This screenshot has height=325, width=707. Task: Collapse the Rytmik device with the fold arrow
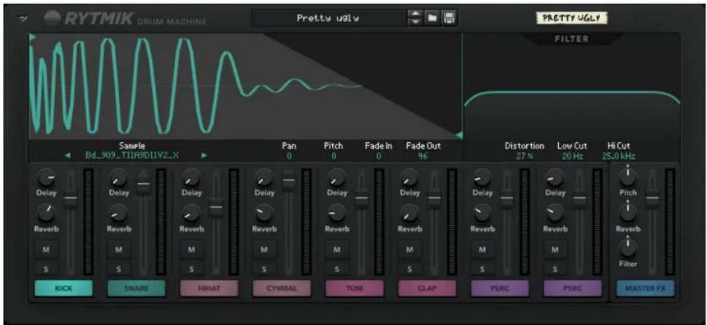21,20
